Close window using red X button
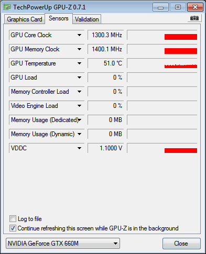Screen dimensions: 206x254 pyautogui.click(x=195, y=7)
